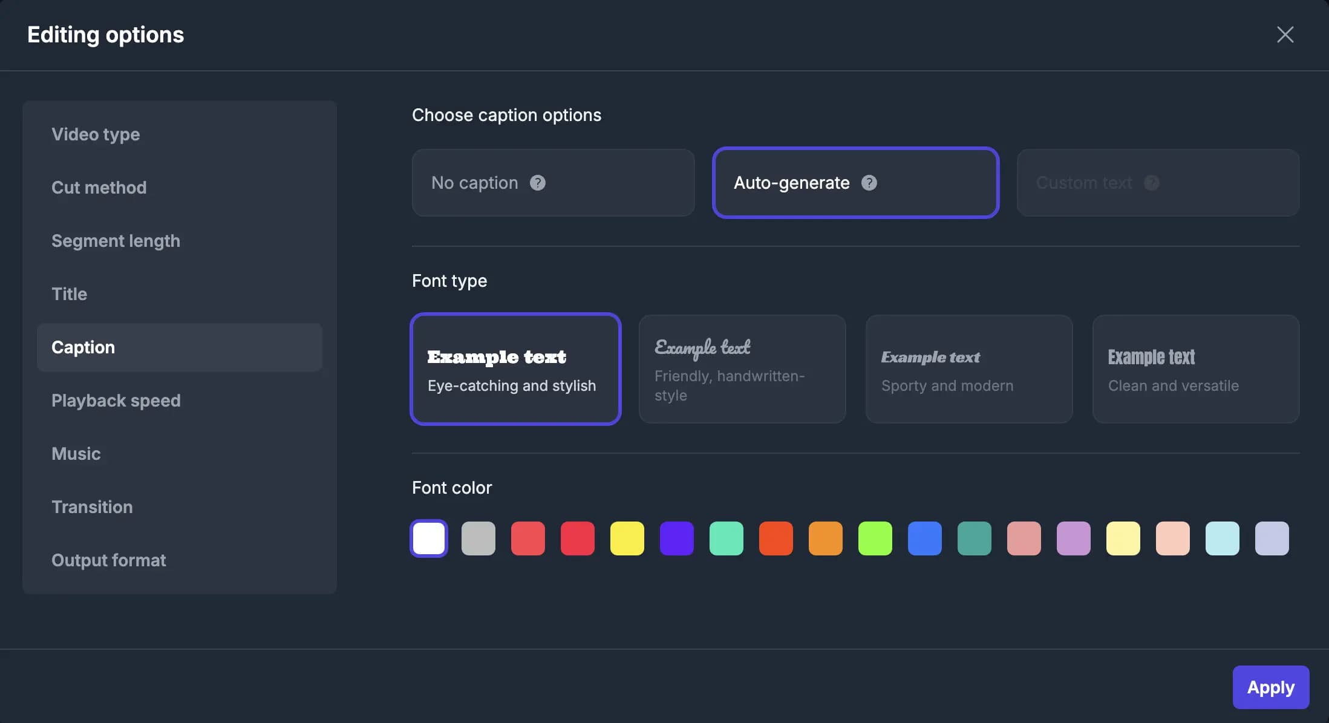Image resolution: width=1329 pixels, height=723 pixels.
Task: Click the Custom text help icon
Action: pyautogui.click(x=1153, y=182)
